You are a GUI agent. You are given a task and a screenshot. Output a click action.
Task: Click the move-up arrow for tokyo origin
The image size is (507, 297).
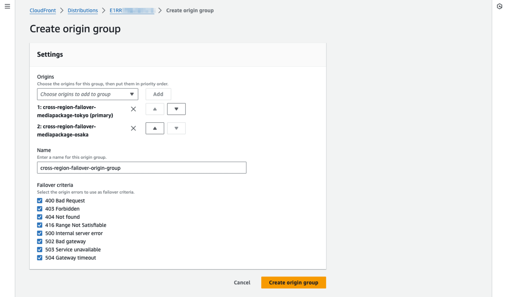click(155, 109)
